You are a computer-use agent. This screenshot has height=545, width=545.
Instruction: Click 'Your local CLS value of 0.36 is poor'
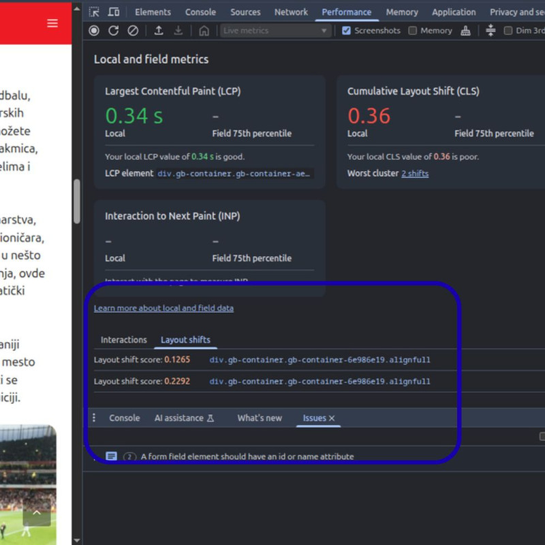click(x=413, y=157)
